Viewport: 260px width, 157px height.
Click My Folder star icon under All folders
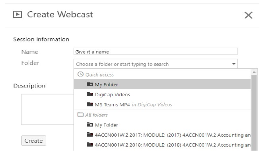[x=90, y=124]
